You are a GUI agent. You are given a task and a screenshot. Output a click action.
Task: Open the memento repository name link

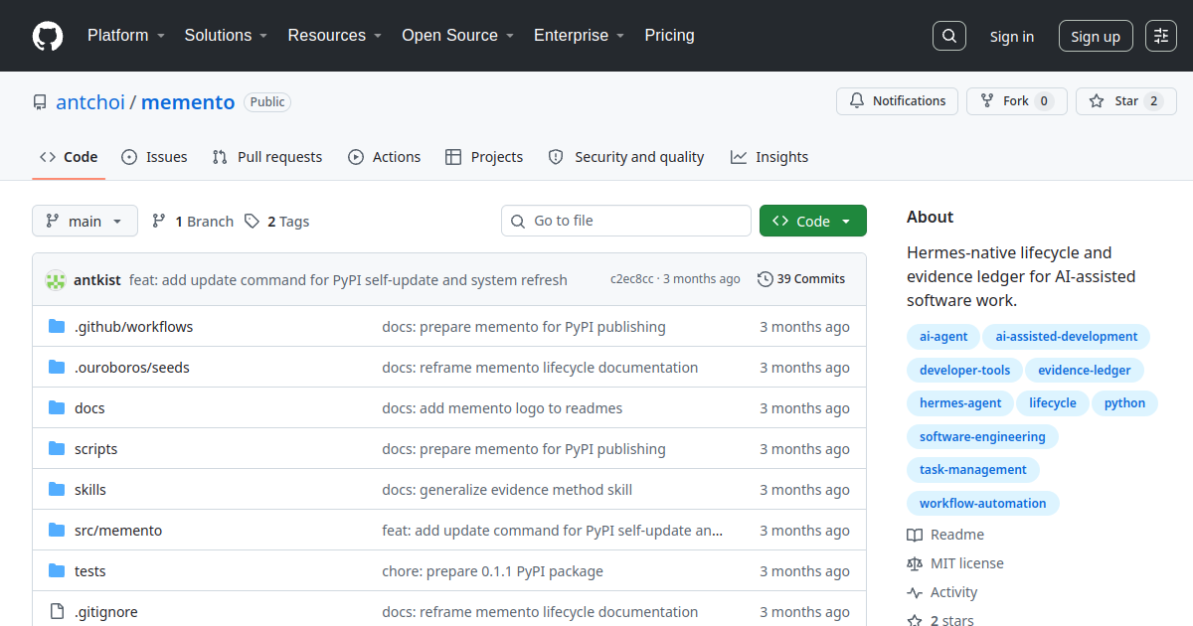click(x=188, y=102)
